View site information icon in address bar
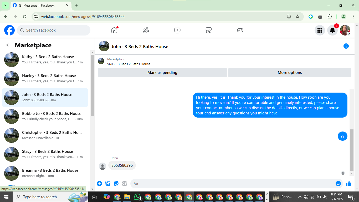The image size is (359, 202). click(36, 17)
